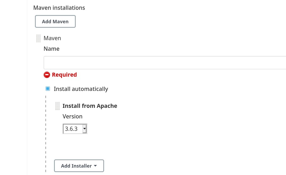The height and width of the screenshot is (175, 286).
Task: Click the Install from Apache label
Action: (x=90, y=106)
